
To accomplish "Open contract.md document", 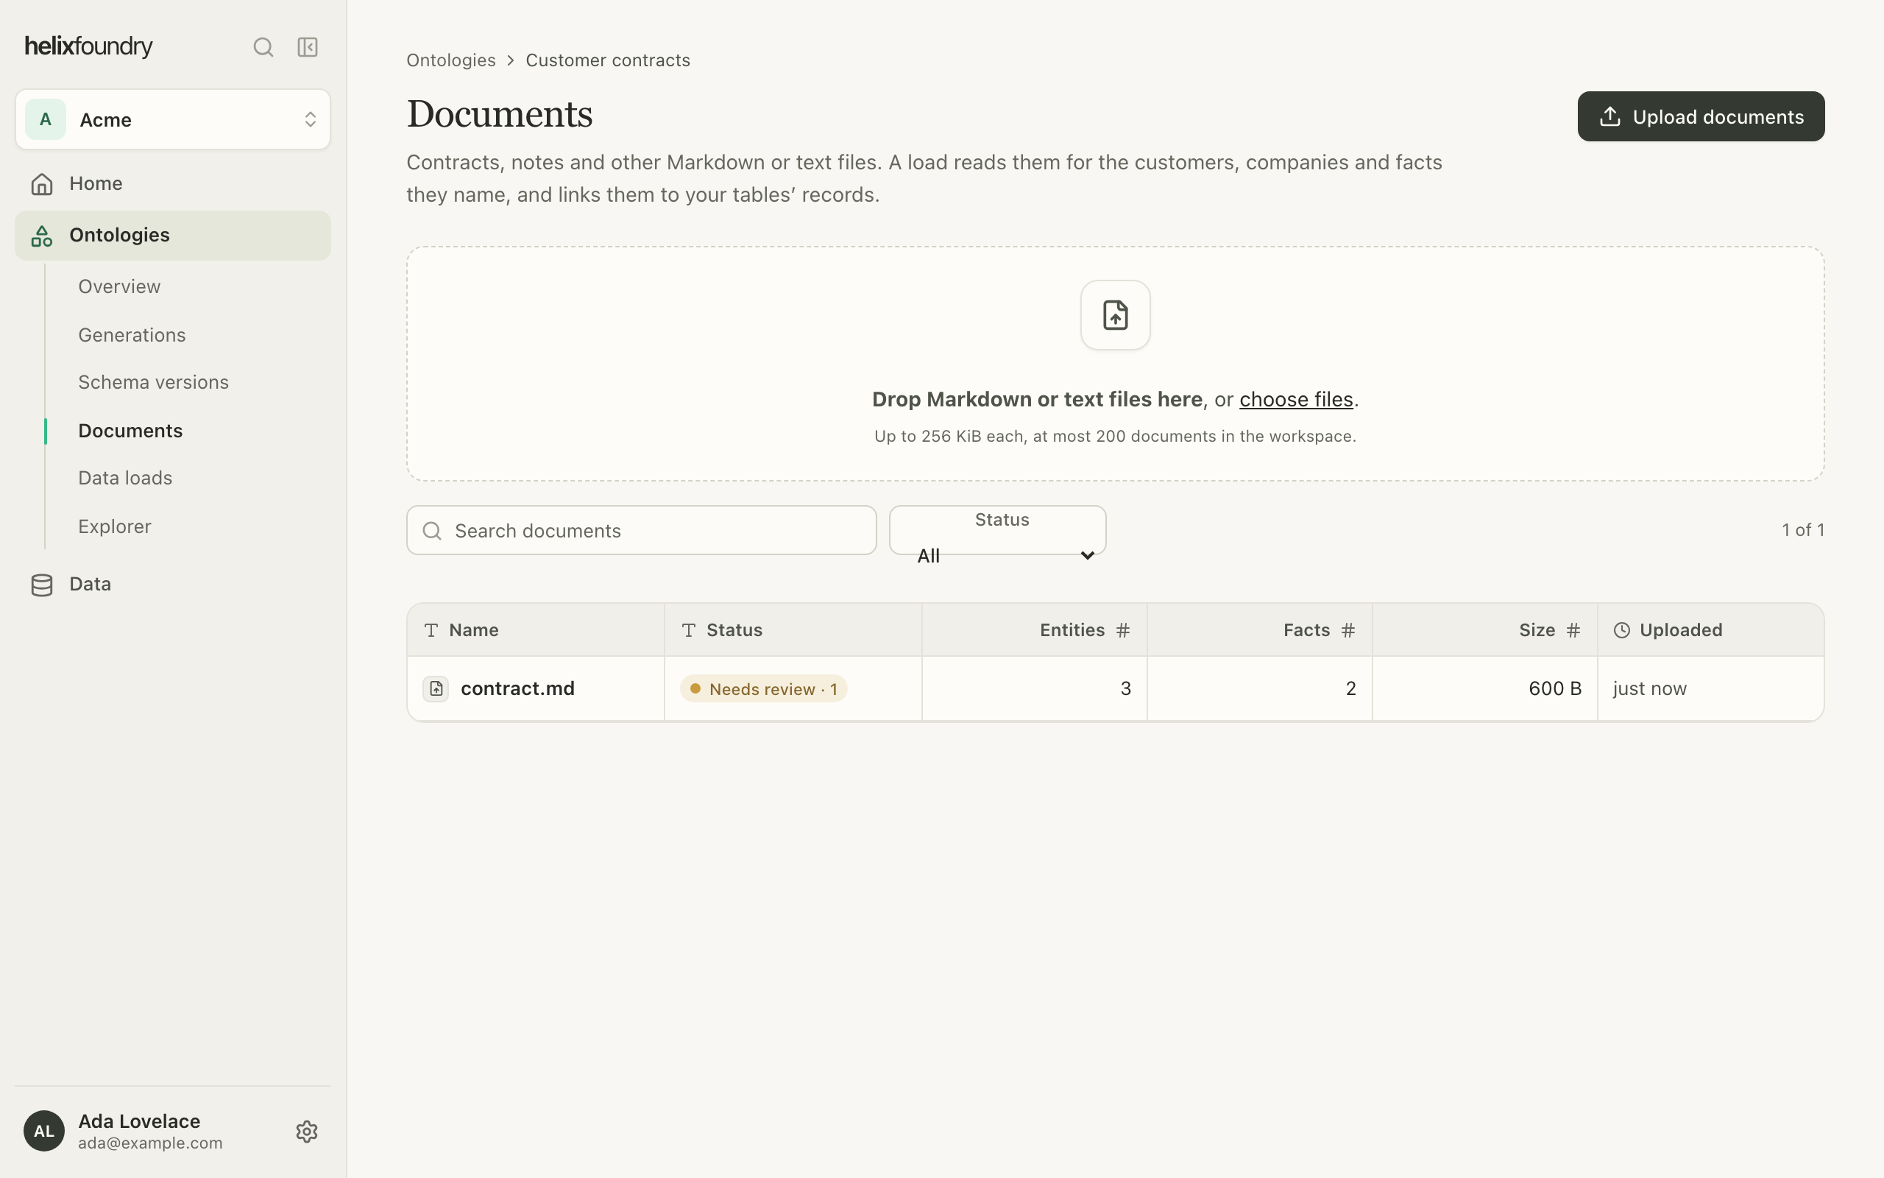I will click(x=517, y=688).
